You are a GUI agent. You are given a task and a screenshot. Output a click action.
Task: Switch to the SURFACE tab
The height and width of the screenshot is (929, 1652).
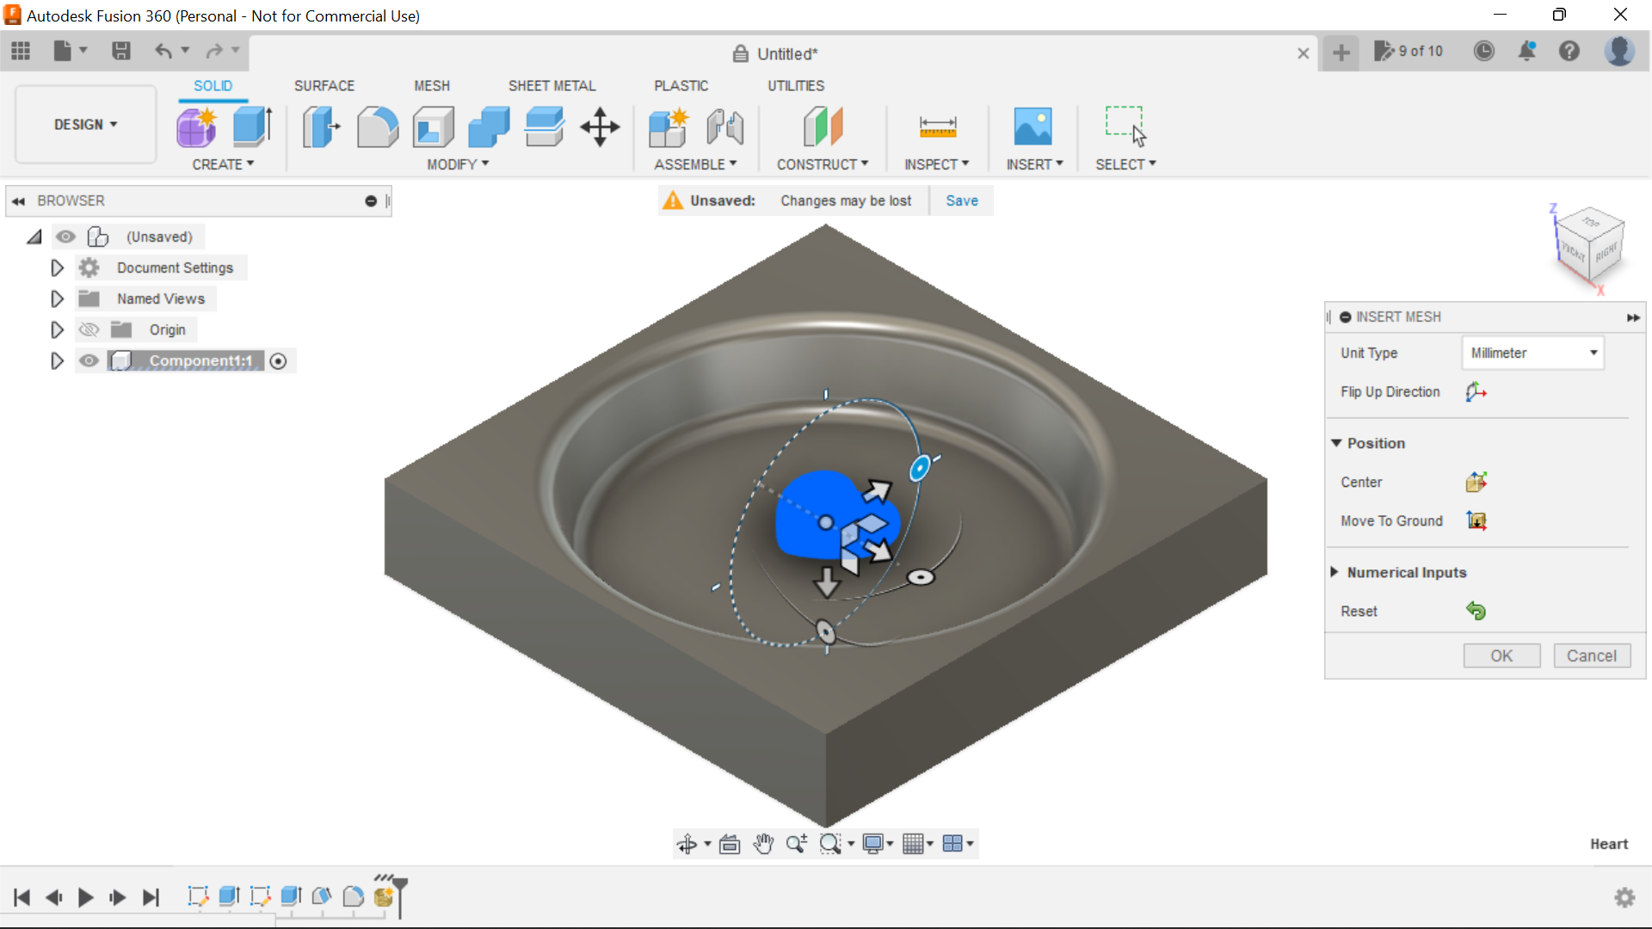[x=324, y=85]
